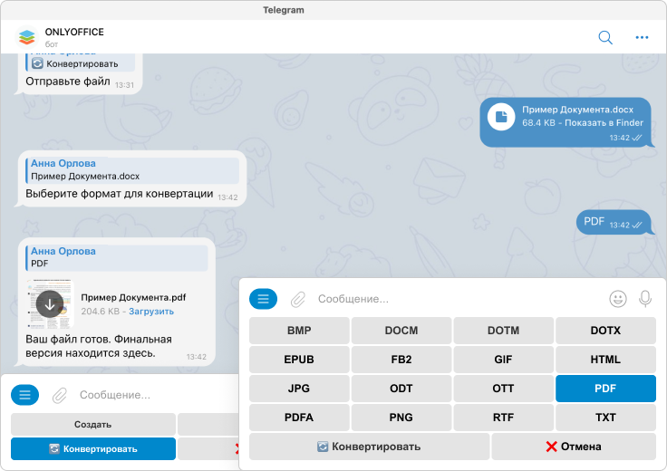Click sent file name Пример Документа.docx
The height and width of the screenshot is (471, 667).
577,110
